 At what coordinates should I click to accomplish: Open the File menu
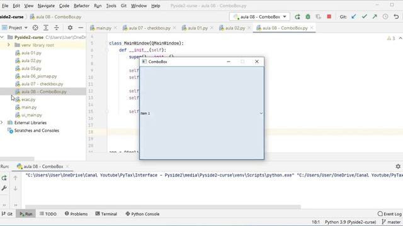pos(5,6)
